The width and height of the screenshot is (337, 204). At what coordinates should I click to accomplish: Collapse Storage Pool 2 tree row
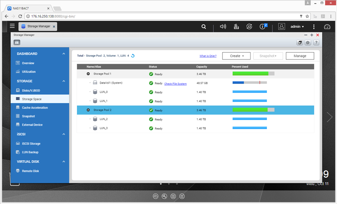(x=88, y=110)
